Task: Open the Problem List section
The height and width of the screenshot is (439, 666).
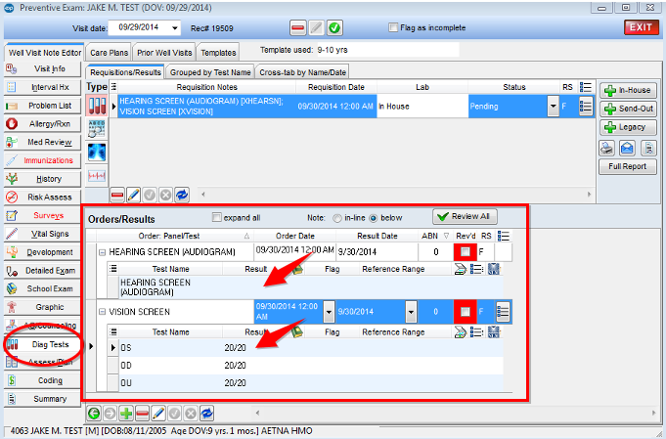Action: click(42, 106)
